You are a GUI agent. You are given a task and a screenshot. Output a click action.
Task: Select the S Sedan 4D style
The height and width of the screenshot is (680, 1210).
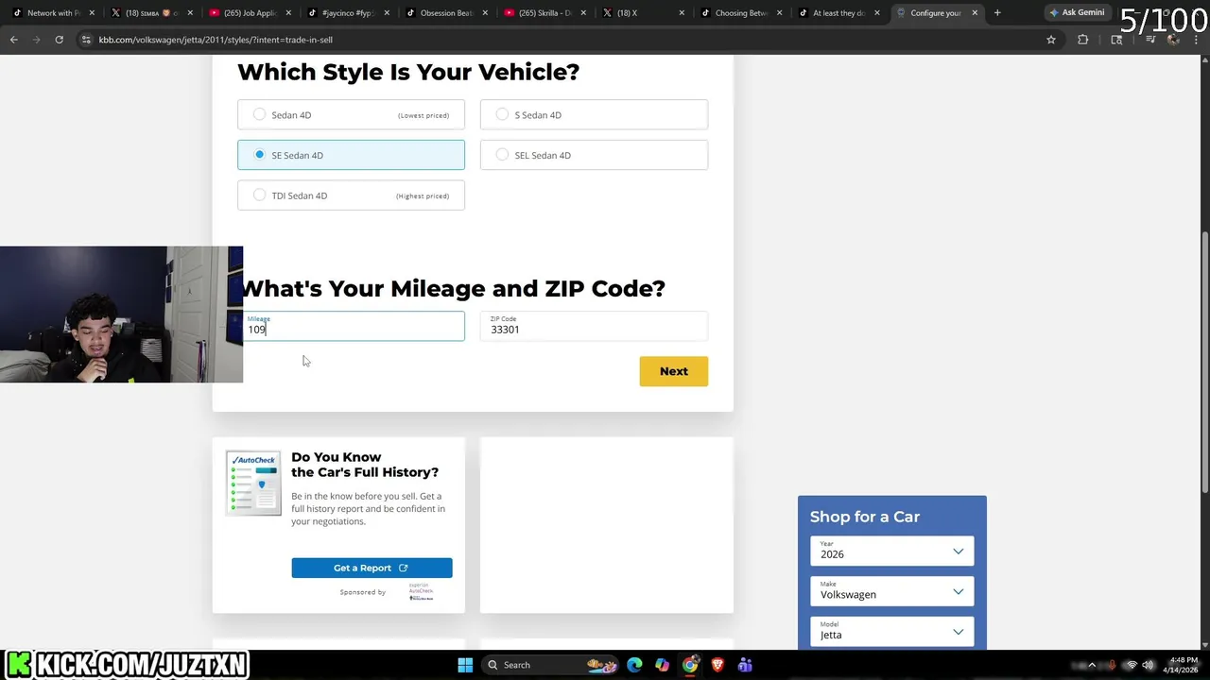tap(594, 114)
